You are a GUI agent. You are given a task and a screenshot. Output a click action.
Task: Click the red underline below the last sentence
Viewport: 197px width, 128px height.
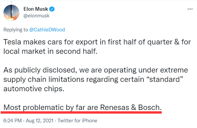[81, 113]
